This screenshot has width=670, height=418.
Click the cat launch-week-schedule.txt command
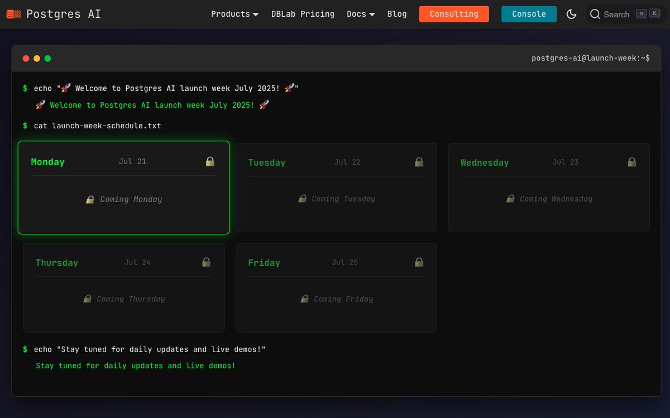click(x=97, y=126)
